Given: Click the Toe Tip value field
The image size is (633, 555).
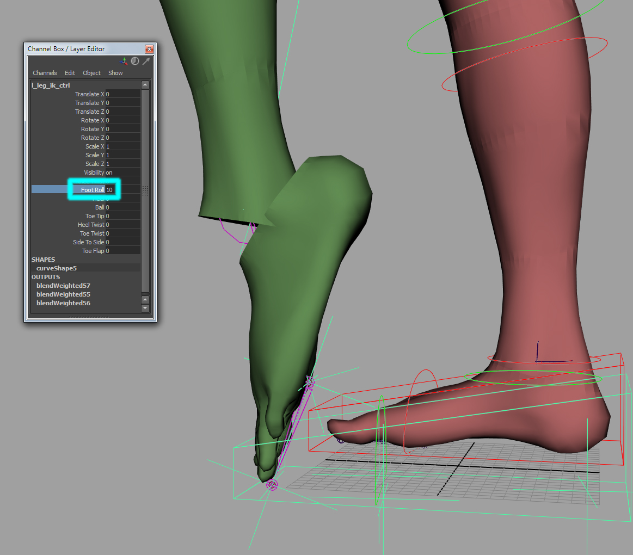Looking at the screenshot, I should (122, 217).
